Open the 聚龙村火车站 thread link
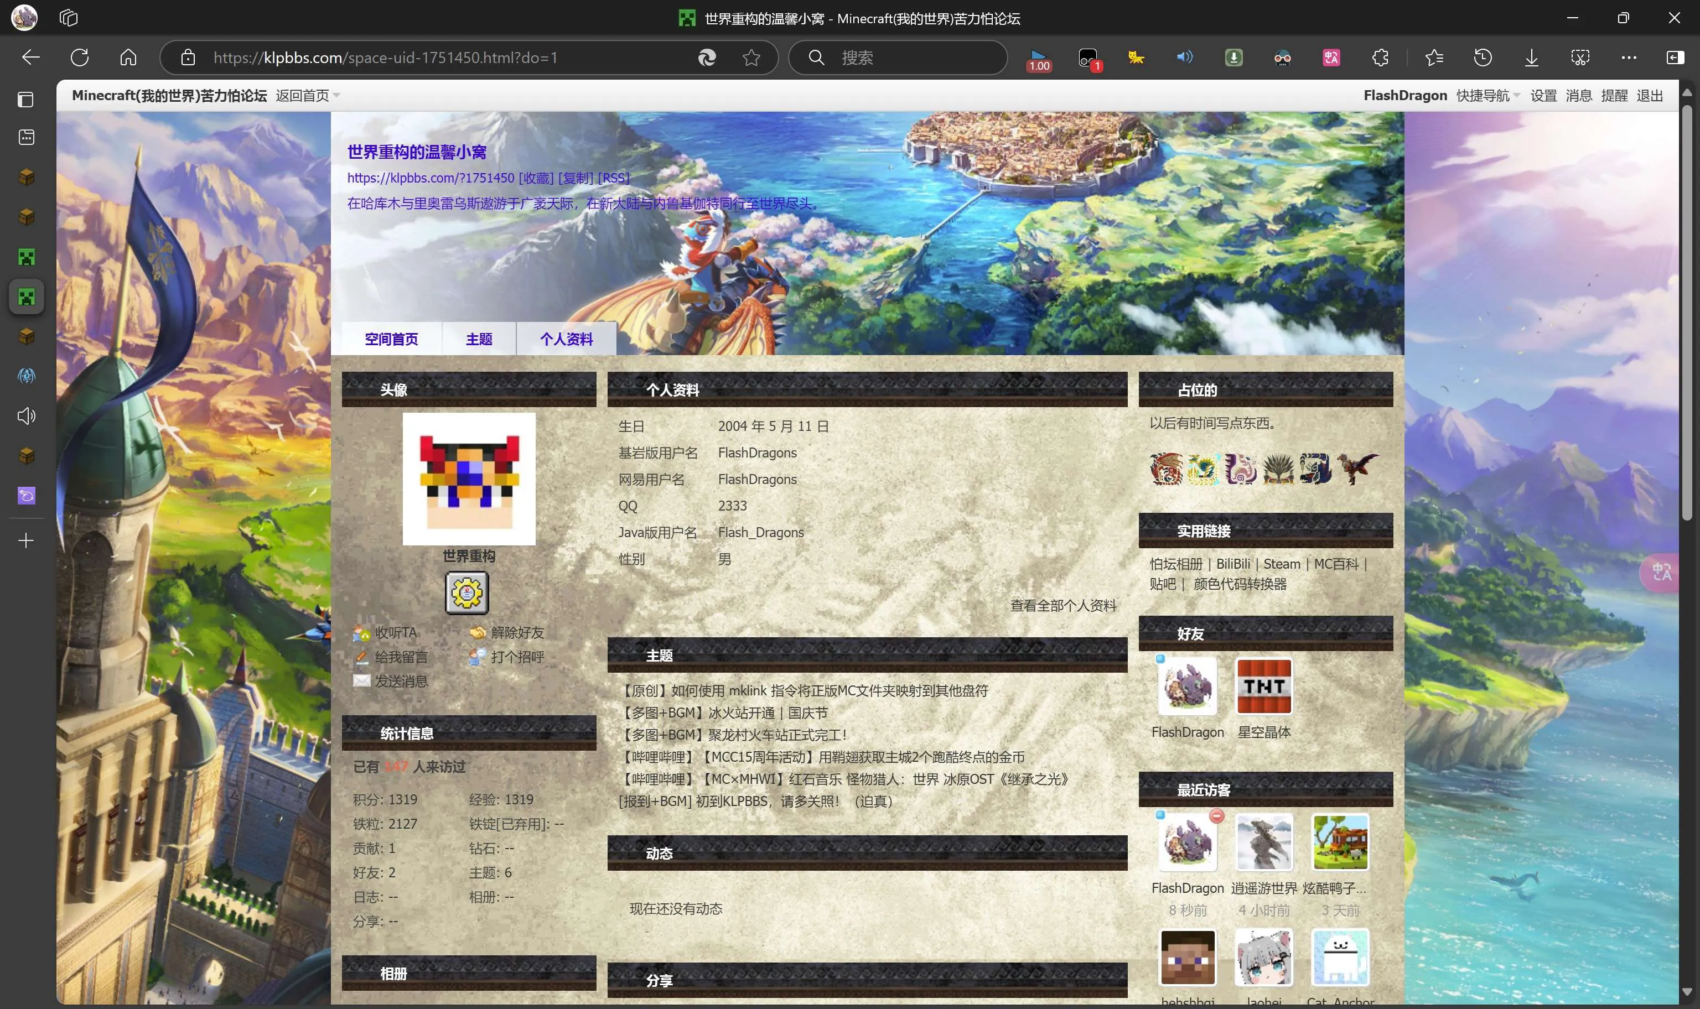Screen dimensions: 1700x1009 point(734,734)
